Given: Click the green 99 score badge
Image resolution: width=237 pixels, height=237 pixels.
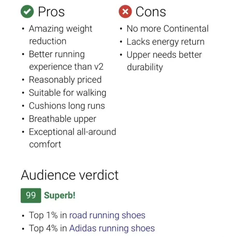Looking at the screenshot, I should point(31,196).
